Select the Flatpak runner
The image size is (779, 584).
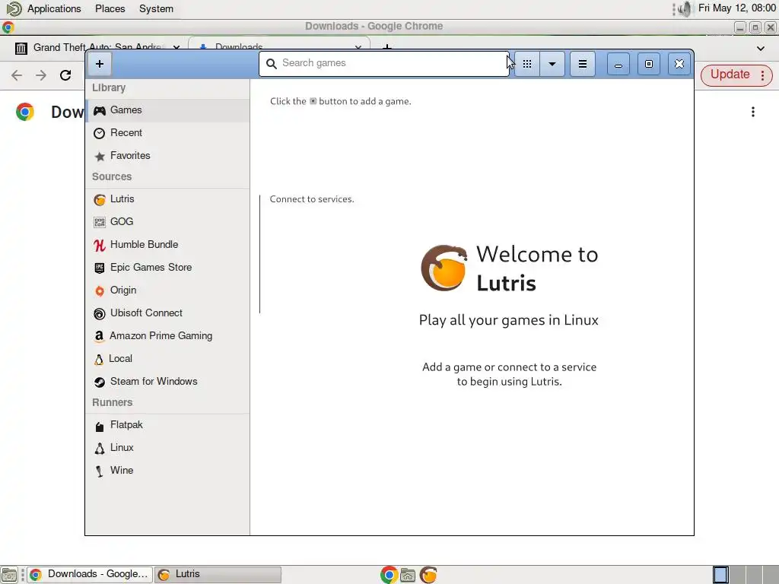[168, 425]
